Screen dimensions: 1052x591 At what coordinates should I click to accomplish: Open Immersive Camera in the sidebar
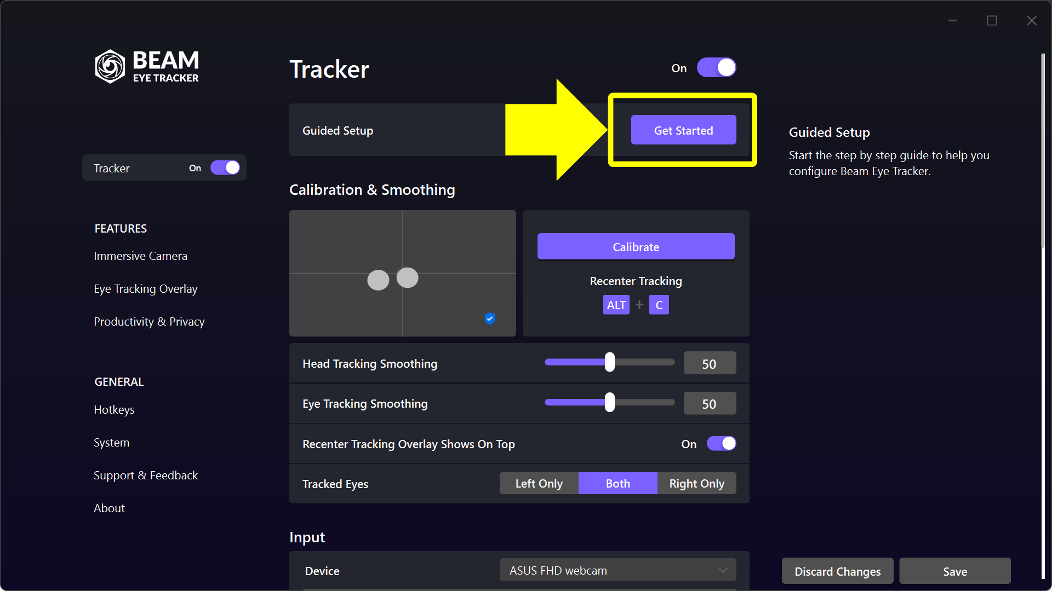(140, 256)
